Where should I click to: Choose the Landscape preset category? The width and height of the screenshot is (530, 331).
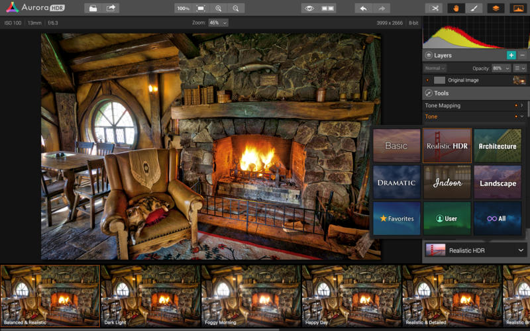[x=498, y=182]
